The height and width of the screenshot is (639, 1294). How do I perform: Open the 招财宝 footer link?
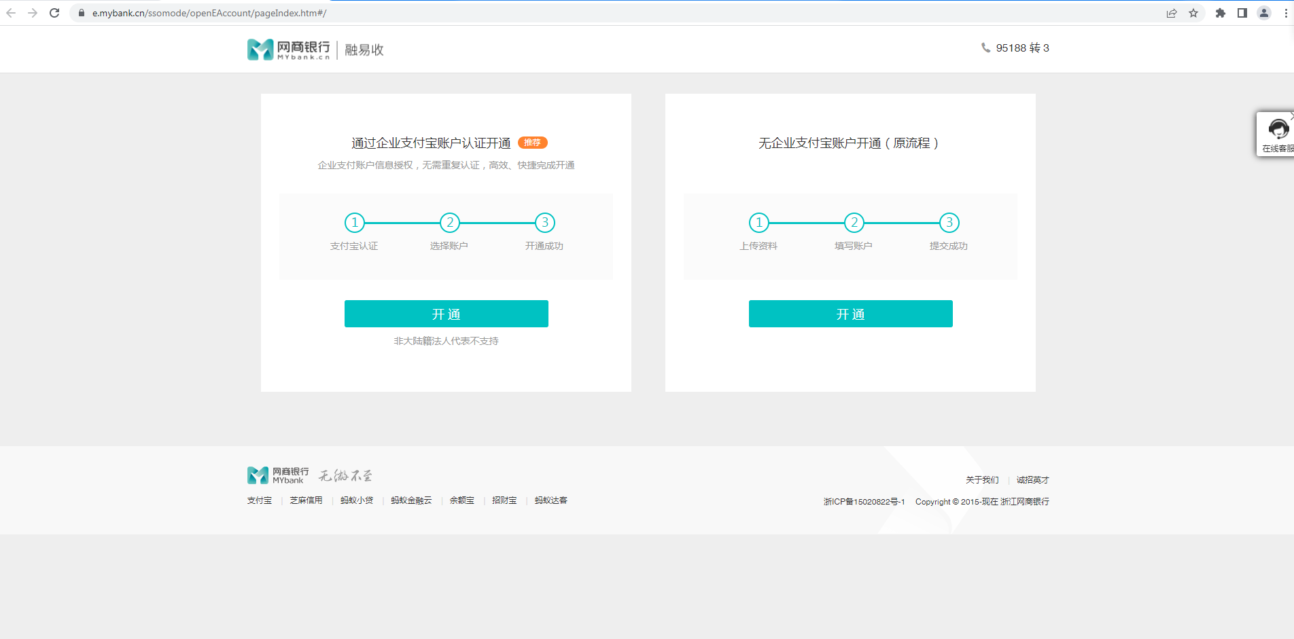coord(504,500)
